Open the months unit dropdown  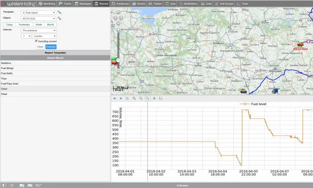(44, 36)
